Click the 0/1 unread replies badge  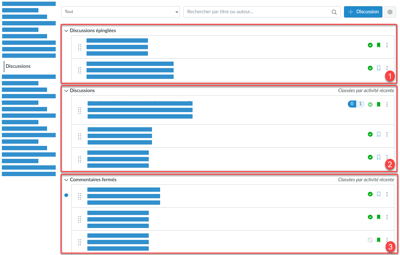(356, 104)
